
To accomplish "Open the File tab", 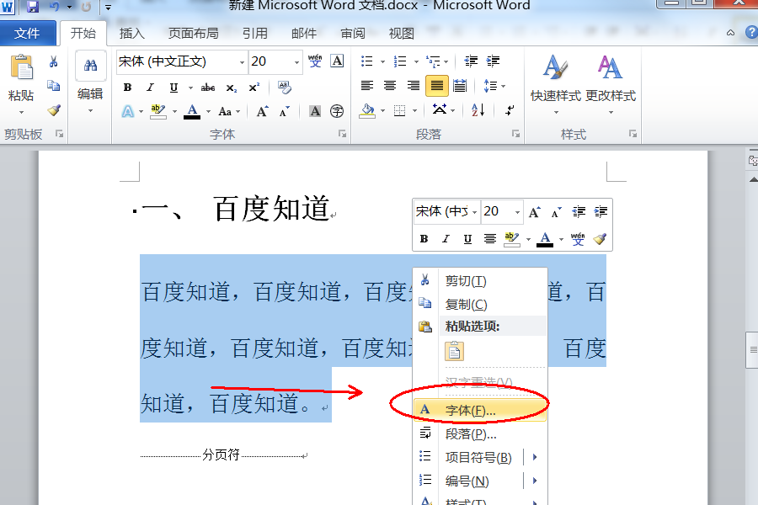I will coord(27,34).
